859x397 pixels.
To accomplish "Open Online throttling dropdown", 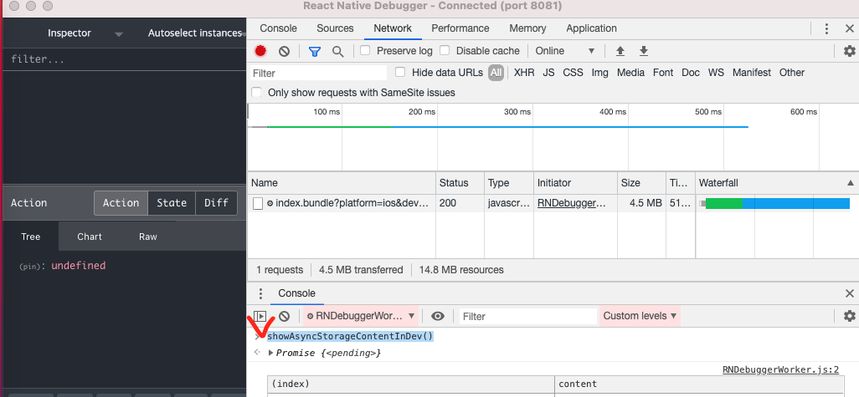I will (565, 51).
